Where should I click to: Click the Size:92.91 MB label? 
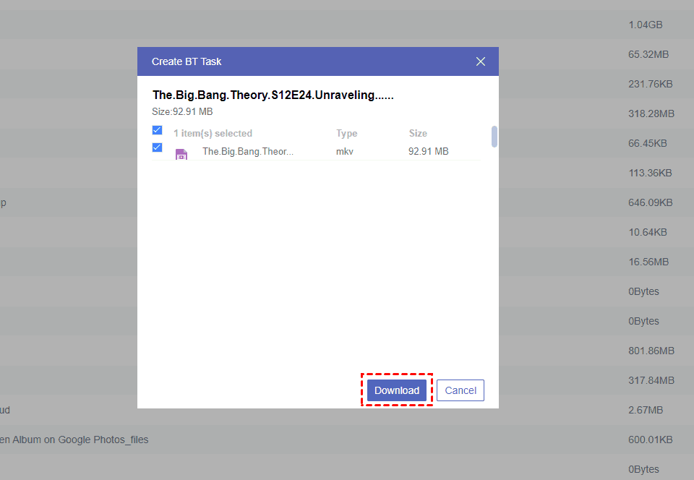tap(182, 111)
